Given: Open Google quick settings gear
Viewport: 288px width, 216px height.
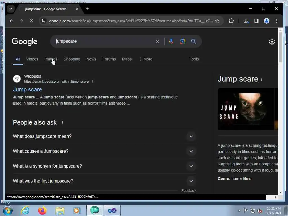Looking at the screenshot, I should coord(272,42).
